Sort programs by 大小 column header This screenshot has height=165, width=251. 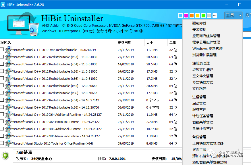coord(150,43)
